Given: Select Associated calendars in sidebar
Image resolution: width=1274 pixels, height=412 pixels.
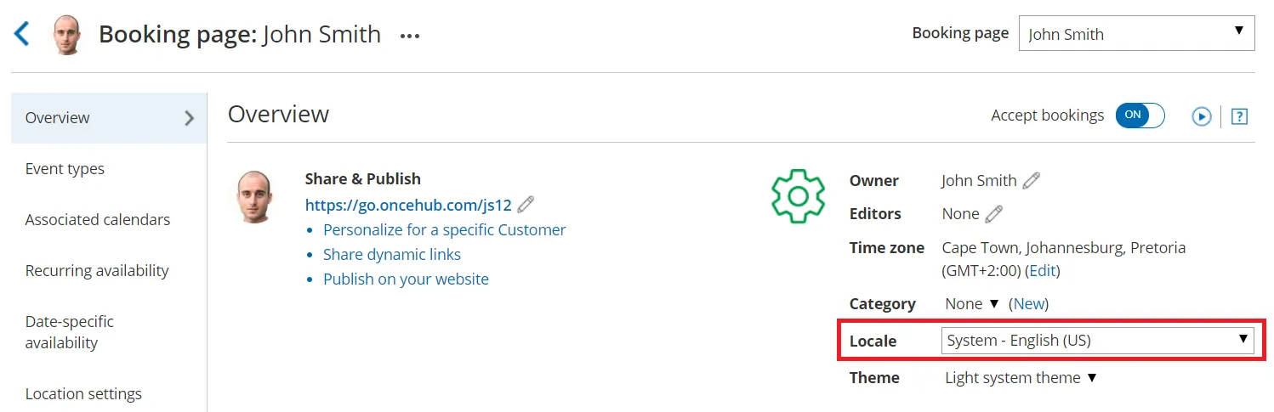Looking at the screenshot, I should pos(98,220).
